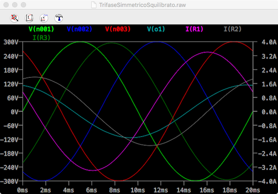
Task: Select the green V(n001) trace label
Action: [x=41, y=29]
